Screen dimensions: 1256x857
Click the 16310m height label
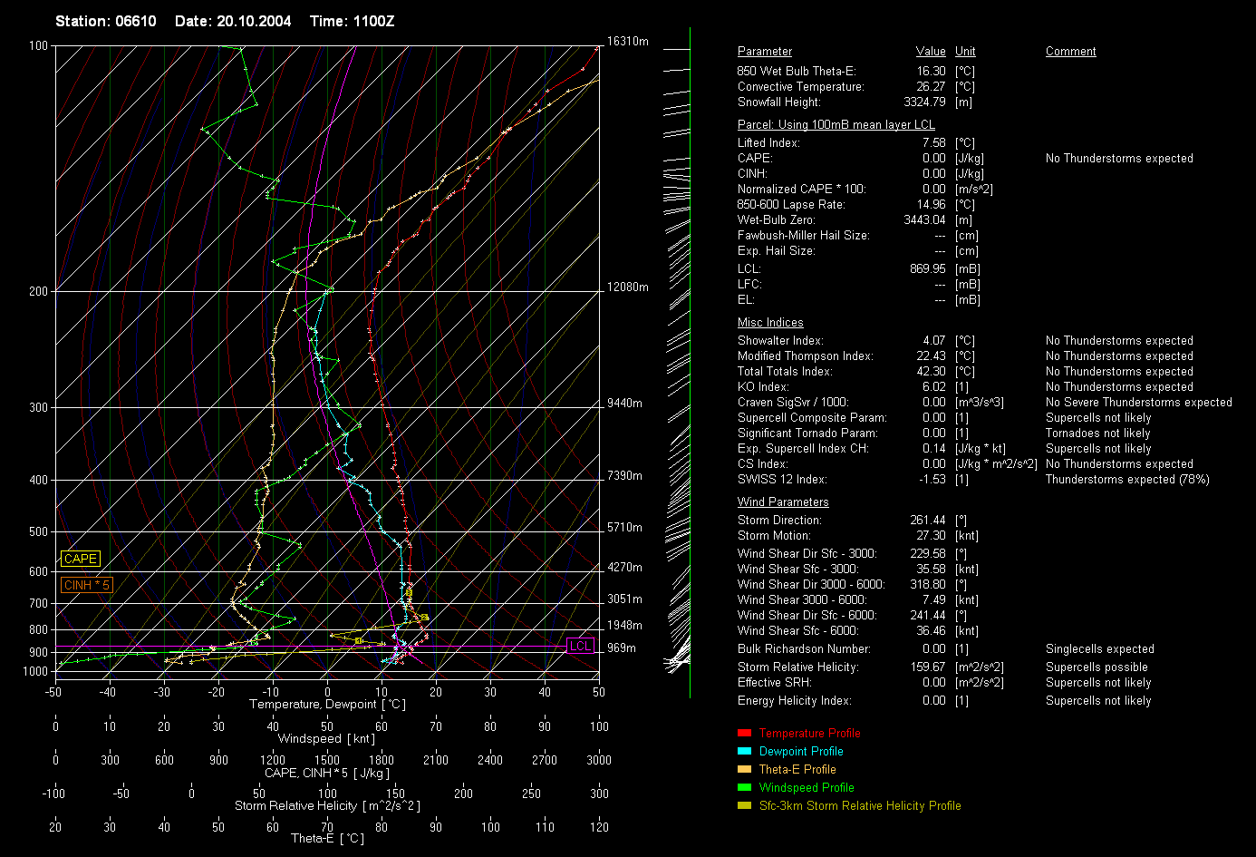point(627,42)
